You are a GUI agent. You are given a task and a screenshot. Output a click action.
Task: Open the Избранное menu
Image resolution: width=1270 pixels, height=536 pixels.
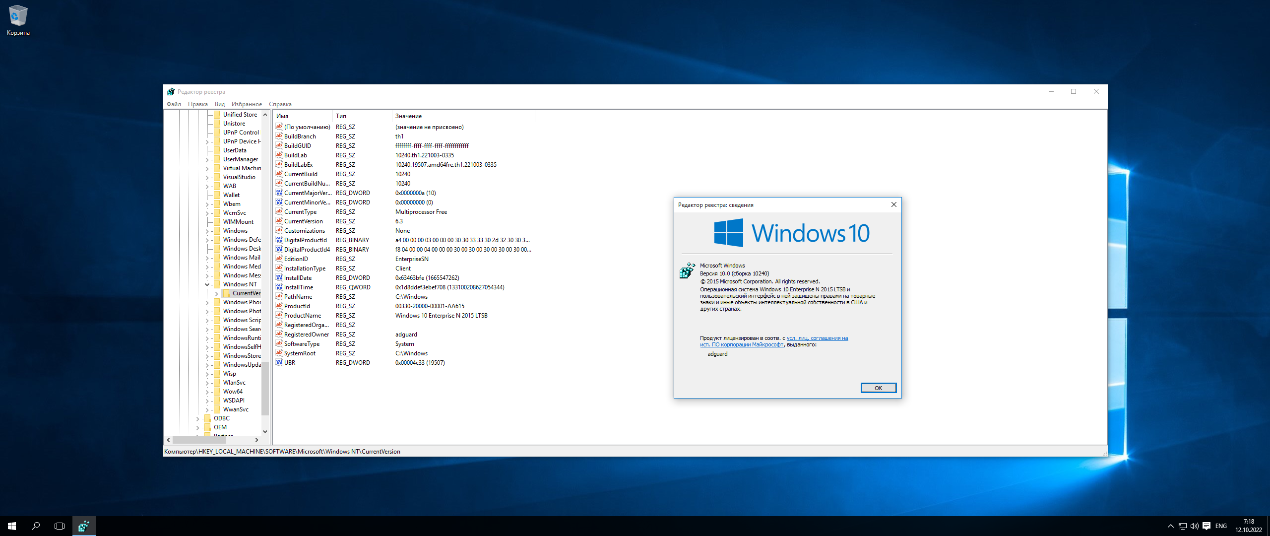coord(247,104)
